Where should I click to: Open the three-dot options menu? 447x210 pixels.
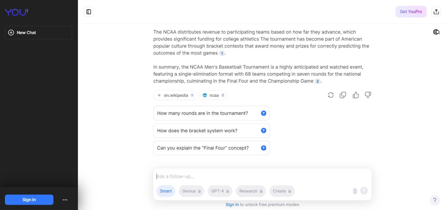point(65,200)
